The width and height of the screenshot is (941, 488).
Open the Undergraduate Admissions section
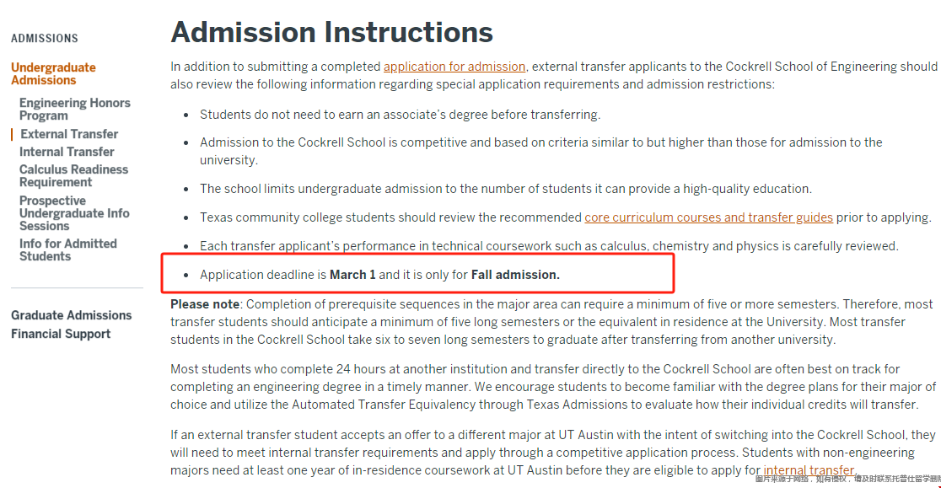53,73
